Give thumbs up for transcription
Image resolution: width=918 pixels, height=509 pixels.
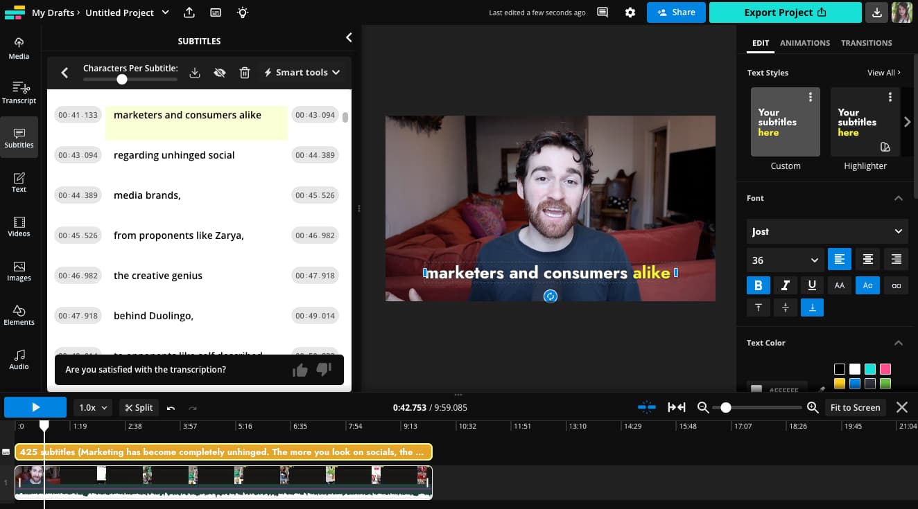[x=300, y=370]
